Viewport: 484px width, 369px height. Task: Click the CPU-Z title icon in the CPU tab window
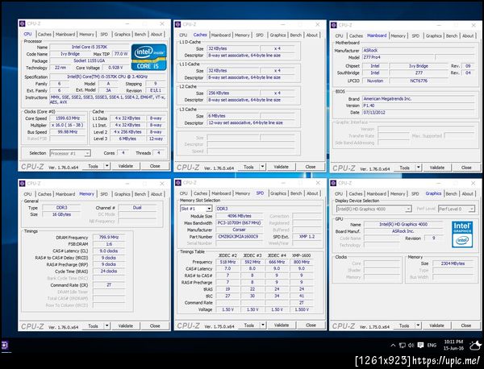[22, 23]
